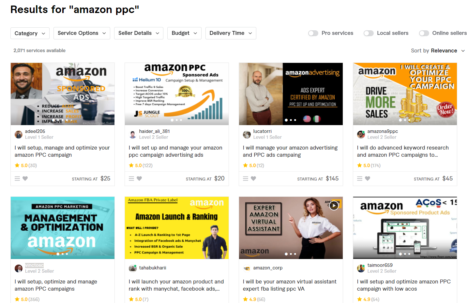Play video on Expert Amazon Virtual Assistant thumbnail

(334, 206)
